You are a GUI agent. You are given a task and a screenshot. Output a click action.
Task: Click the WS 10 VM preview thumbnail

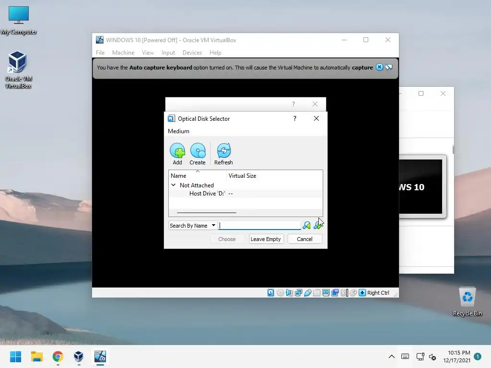[420, 187]
